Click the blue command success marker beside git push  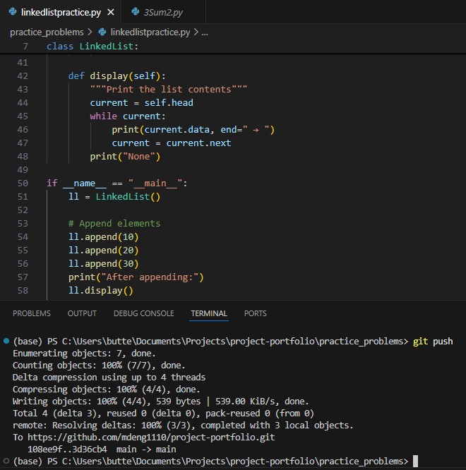click(x=6, y=341)
